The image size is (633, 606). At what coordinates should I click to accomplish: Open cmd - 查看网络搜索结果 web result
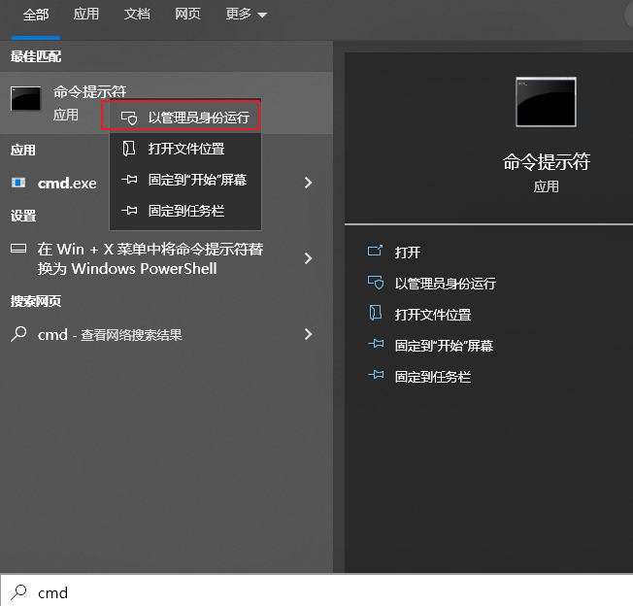(110, 335)
